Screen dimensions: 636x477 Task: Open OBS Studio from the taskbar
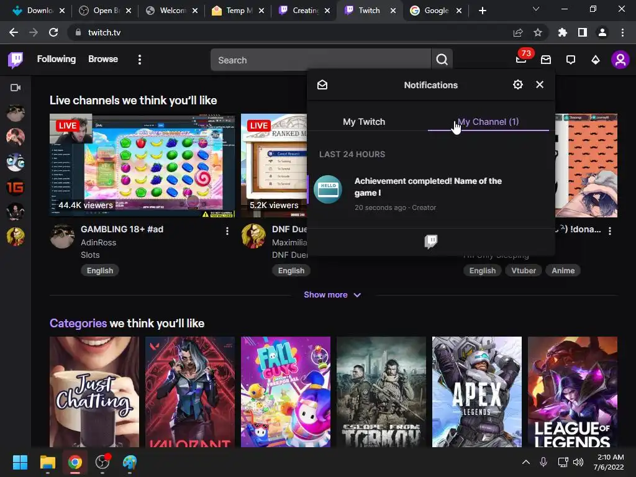click(x=102, y=462)
